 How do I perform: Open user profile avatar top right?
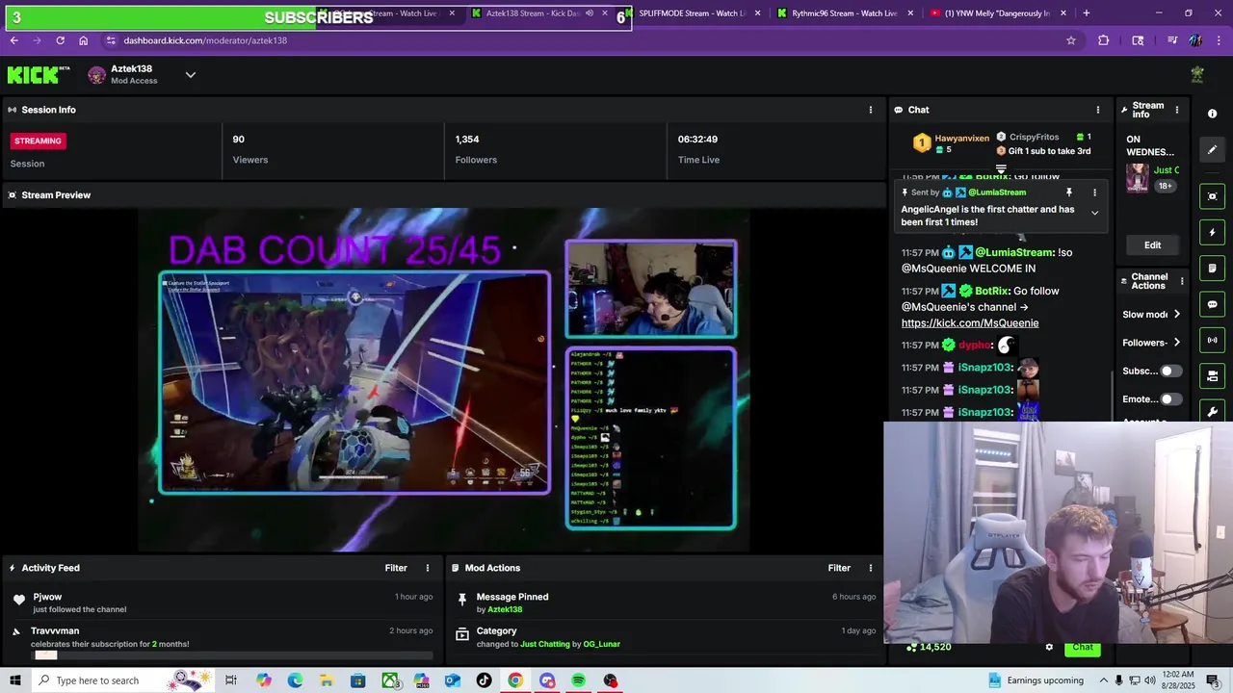1197,74
